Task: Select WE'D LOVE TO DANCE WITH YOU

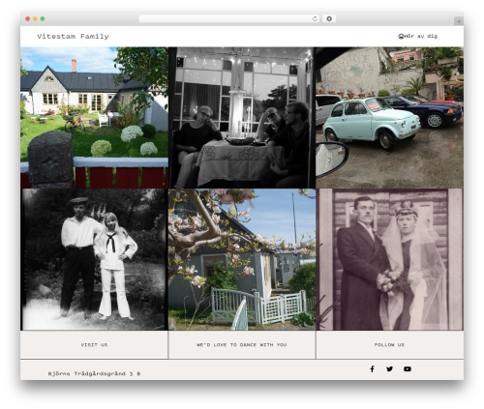Action: (x=242, y=345)
